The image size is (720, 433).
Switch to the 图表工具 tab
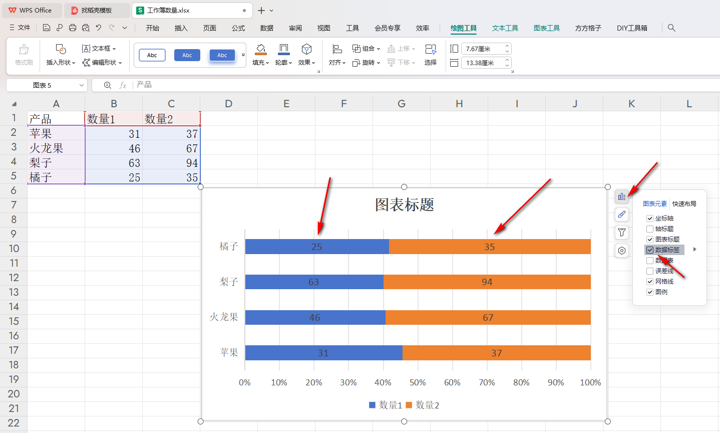tap(547, 28)
